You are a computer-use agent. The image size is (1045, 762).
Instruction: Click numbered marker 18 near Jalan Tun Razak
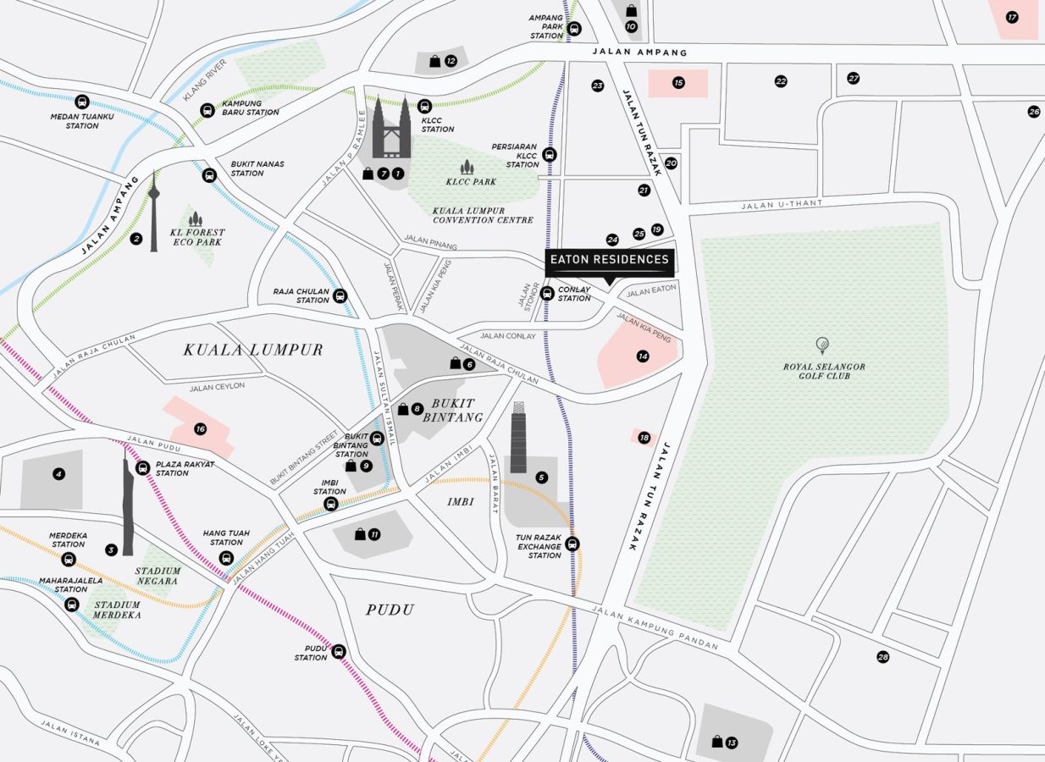644,438
